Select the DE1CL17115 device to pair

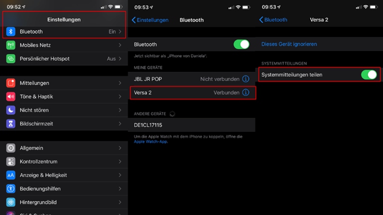[148, 125]
